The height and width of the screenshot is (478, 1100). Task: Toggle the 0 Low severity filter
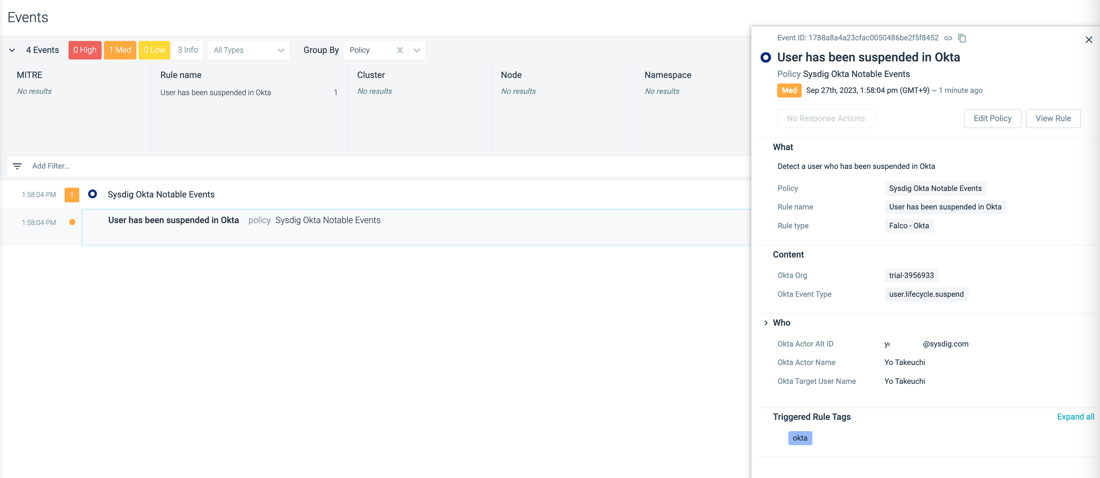point(154,50)
